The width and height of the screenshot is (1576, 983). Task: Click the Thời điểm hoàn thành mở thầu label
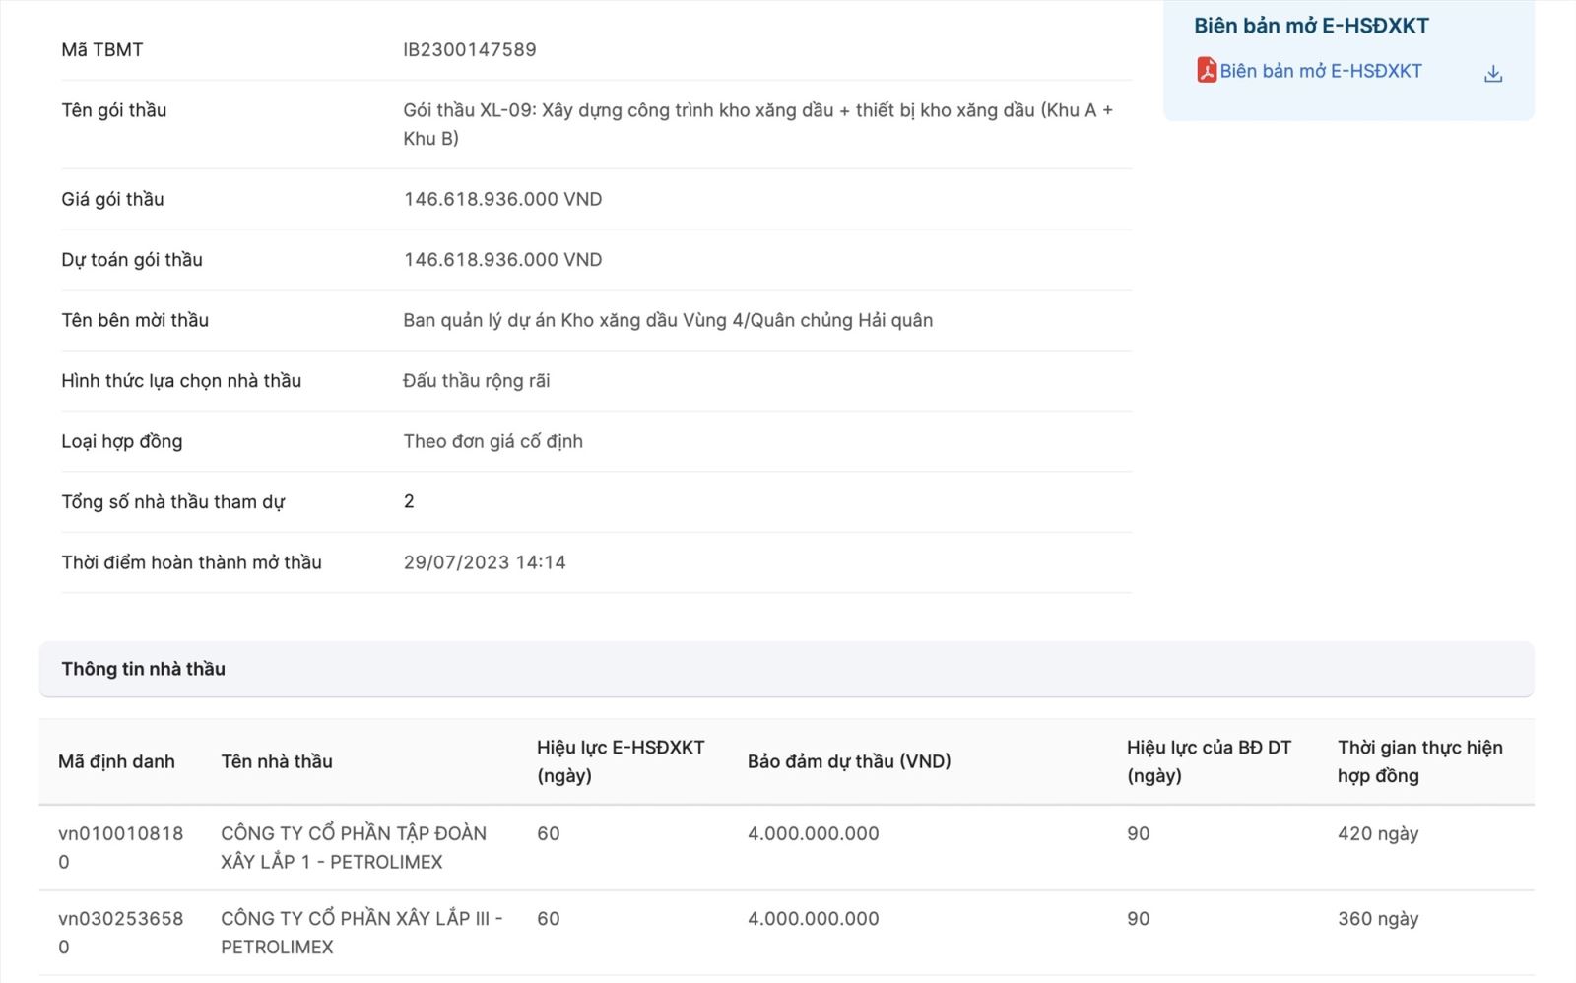(x=192, y=562)
